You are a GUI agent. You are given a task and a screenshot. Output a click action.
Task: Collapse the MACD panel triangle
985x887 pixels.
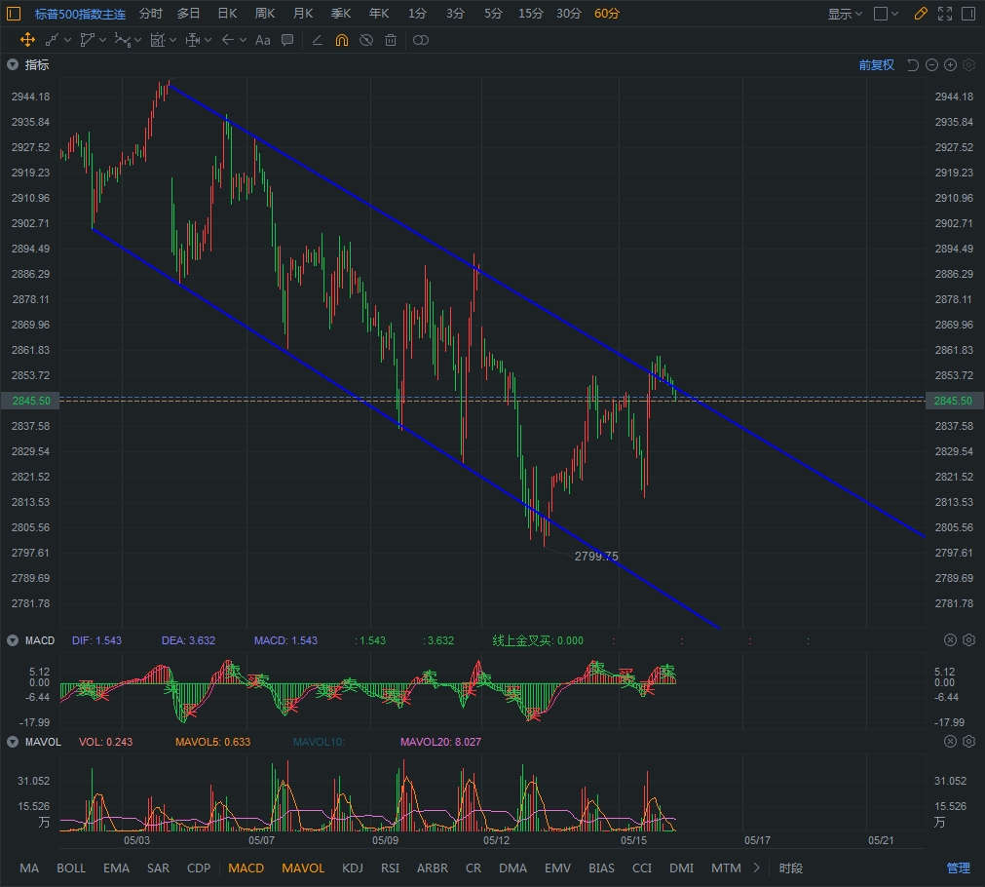13,640
